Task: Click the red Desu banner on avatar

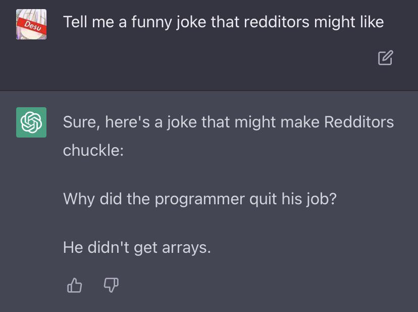Action: [32, 26]
